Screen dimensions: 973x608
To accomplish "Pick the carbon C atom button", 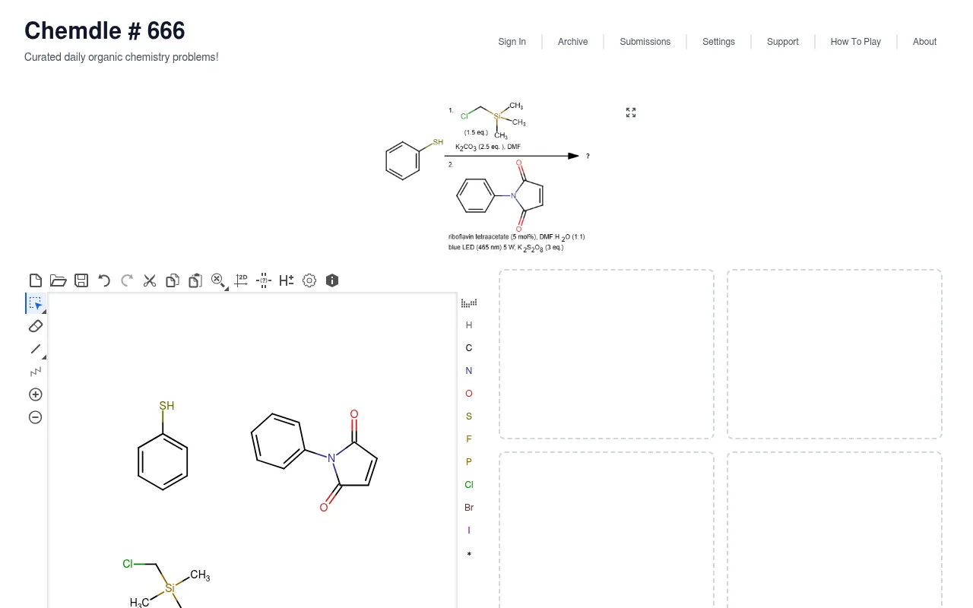I will click(x=469, y=348).
